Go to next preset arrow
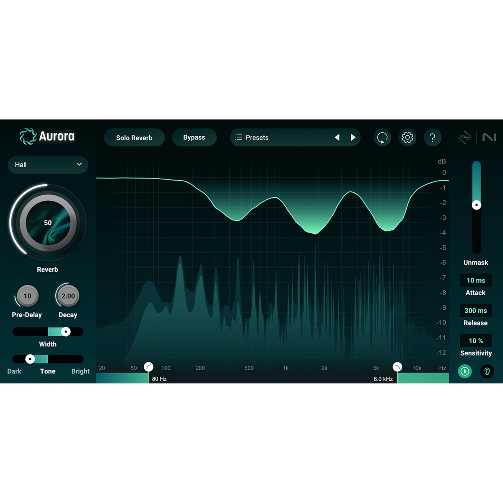 pyautogui.click(x=353, y=137)
